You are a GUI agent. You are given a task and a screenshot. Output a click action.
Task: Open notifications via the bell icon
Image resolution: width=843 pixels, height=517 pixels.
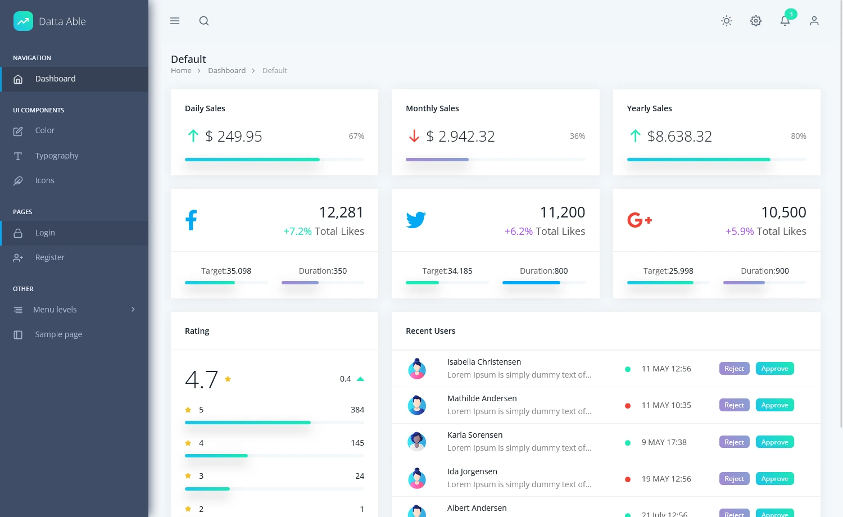[x=785, y=21]
